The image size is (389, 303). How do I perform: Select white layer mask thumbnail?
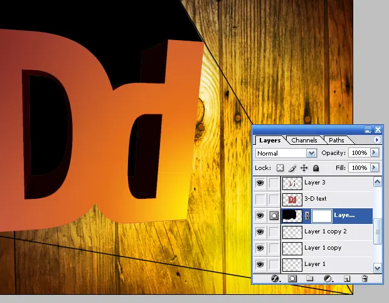coord(321,216)
